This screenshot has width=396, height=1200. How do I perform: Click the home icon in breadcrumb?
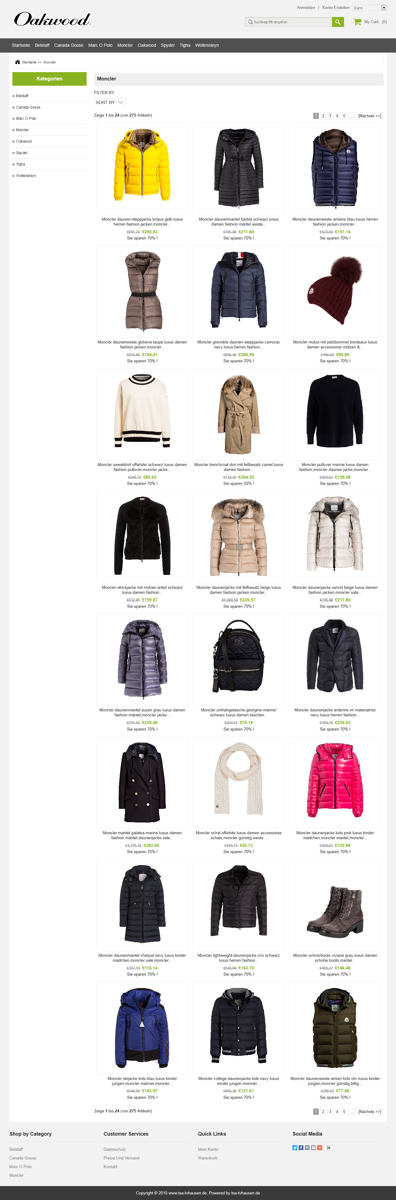[x=18, y=62]
